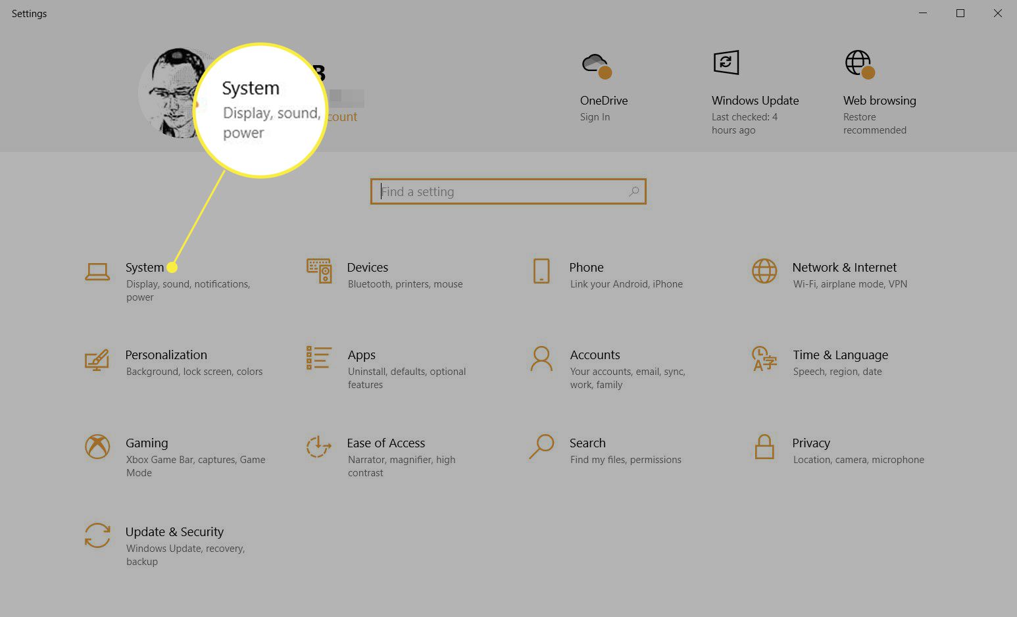1017x617 pixels.
Task: Go to Apps settings heading
Action: (x=362, y=356)
